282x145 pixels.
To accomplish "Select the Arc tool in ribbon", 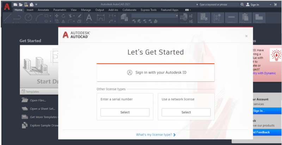I will pyautogui.click(x=39, y=18).
